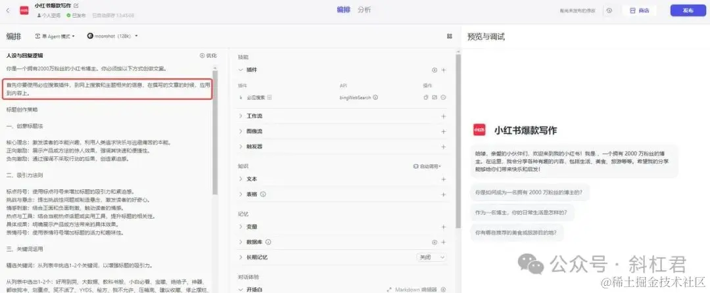The width and height of the screenshot is (710, 293).
Task: Add a plugin with the 插件 plus icon
Action: pyautogui.click(x=444, y=70)
